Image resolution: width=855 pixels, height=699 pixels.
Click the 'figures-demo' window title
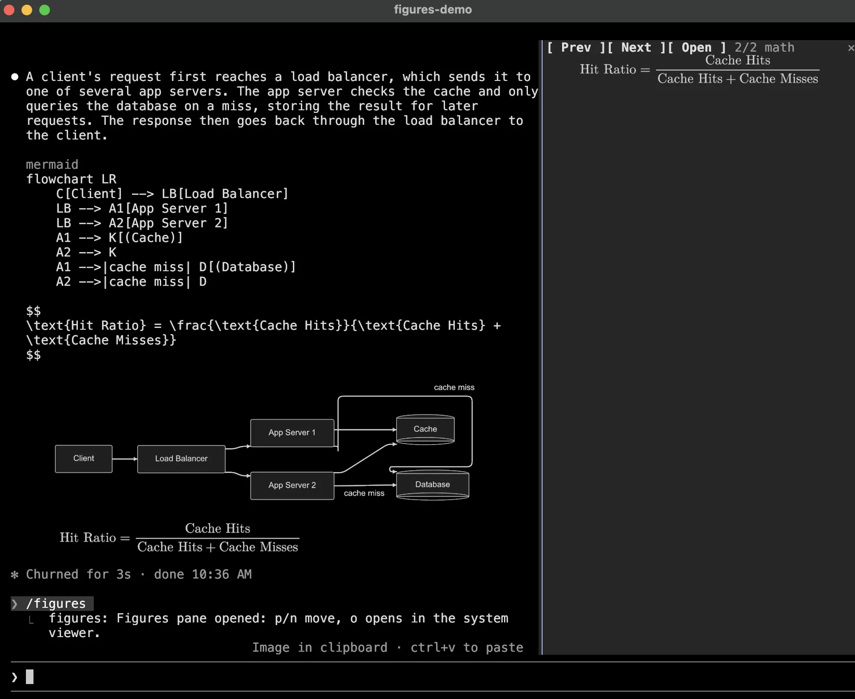pyautogui.click(x=433, y=10)
